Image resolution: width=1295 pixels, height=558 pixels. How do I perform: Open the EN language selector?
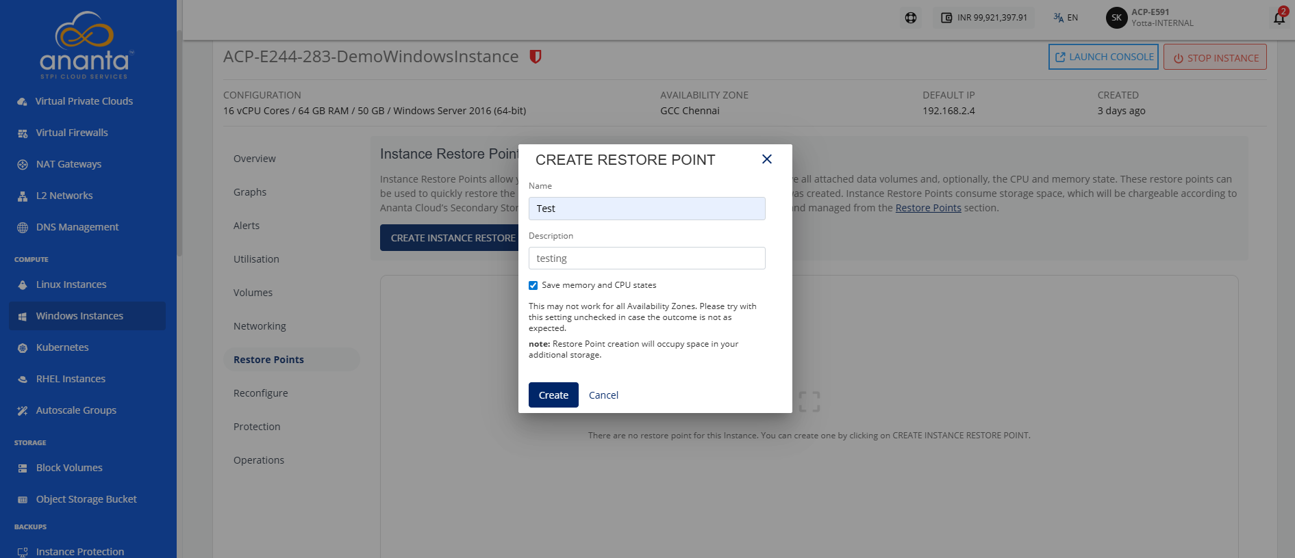coord(1066,18)
